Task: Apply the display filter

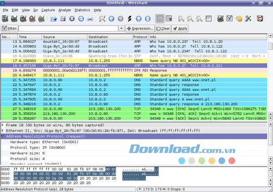Action: click(180, 28)
